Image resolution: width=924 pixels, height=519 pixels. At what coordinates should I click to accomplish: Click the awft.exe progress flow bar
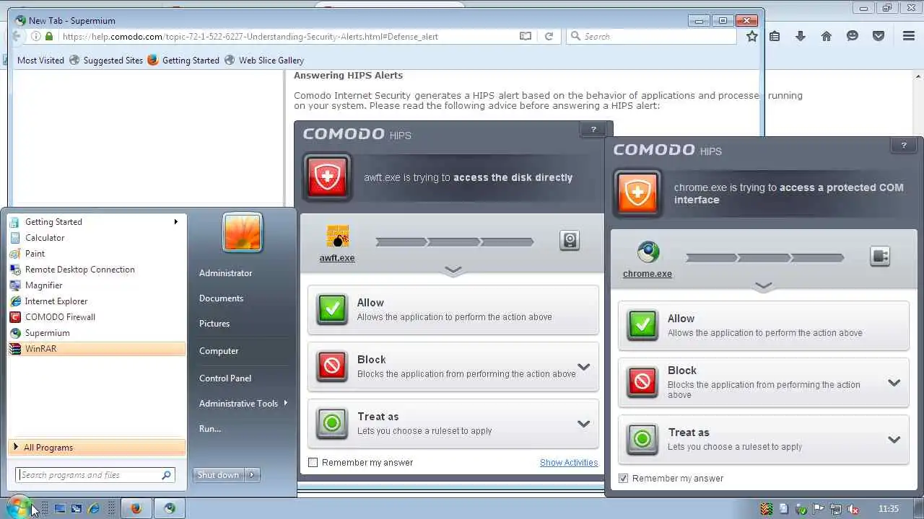click(455, 242)
